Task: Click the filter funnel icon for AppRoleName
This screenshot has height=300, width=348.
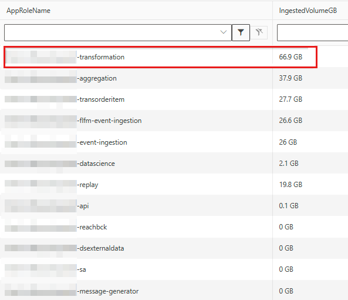Action: [x=241, y=33]
